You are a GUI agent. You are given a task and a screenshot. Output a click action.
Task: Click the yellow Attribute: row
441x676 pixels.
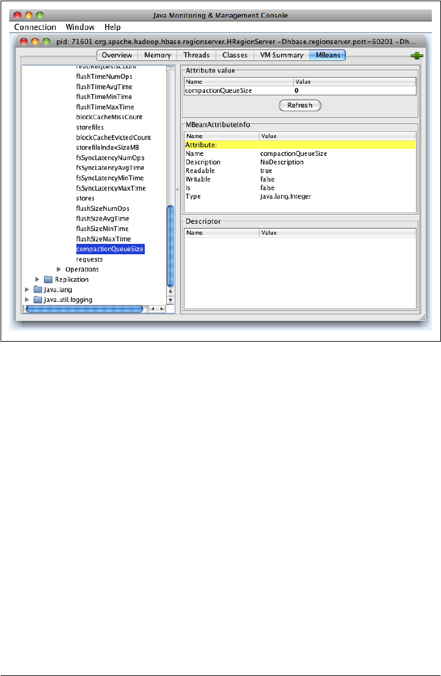click(x=300, y=145)
